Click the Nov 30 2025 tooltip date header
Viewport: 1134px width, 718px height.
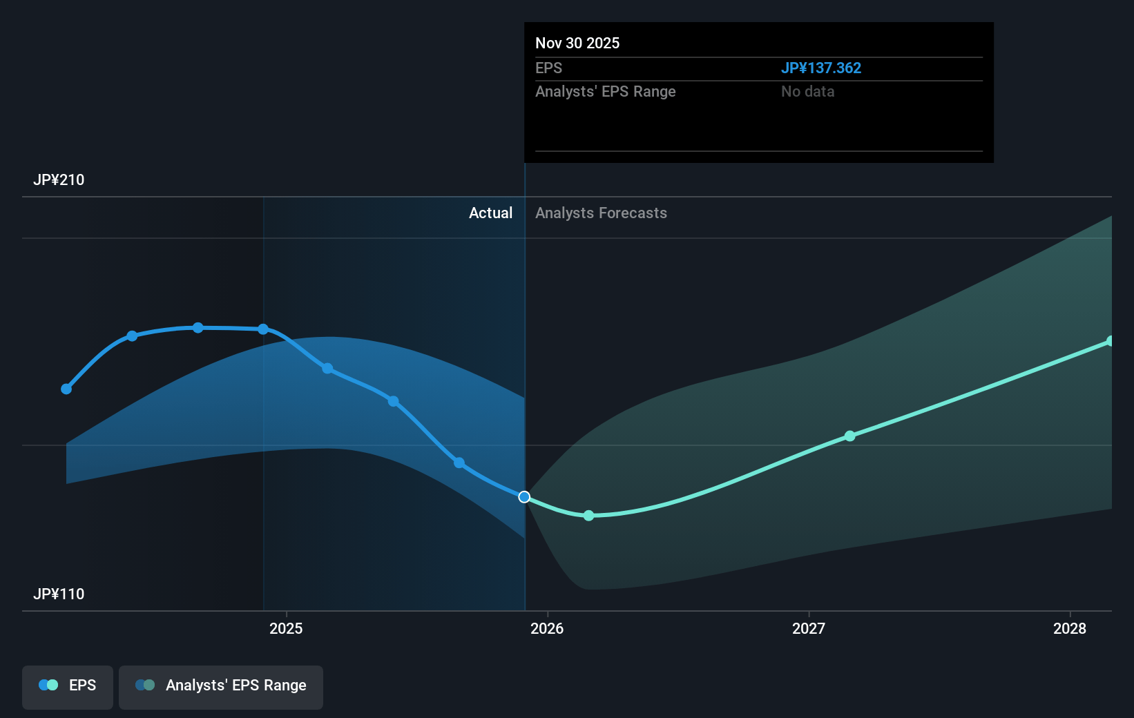coord(577,43)
